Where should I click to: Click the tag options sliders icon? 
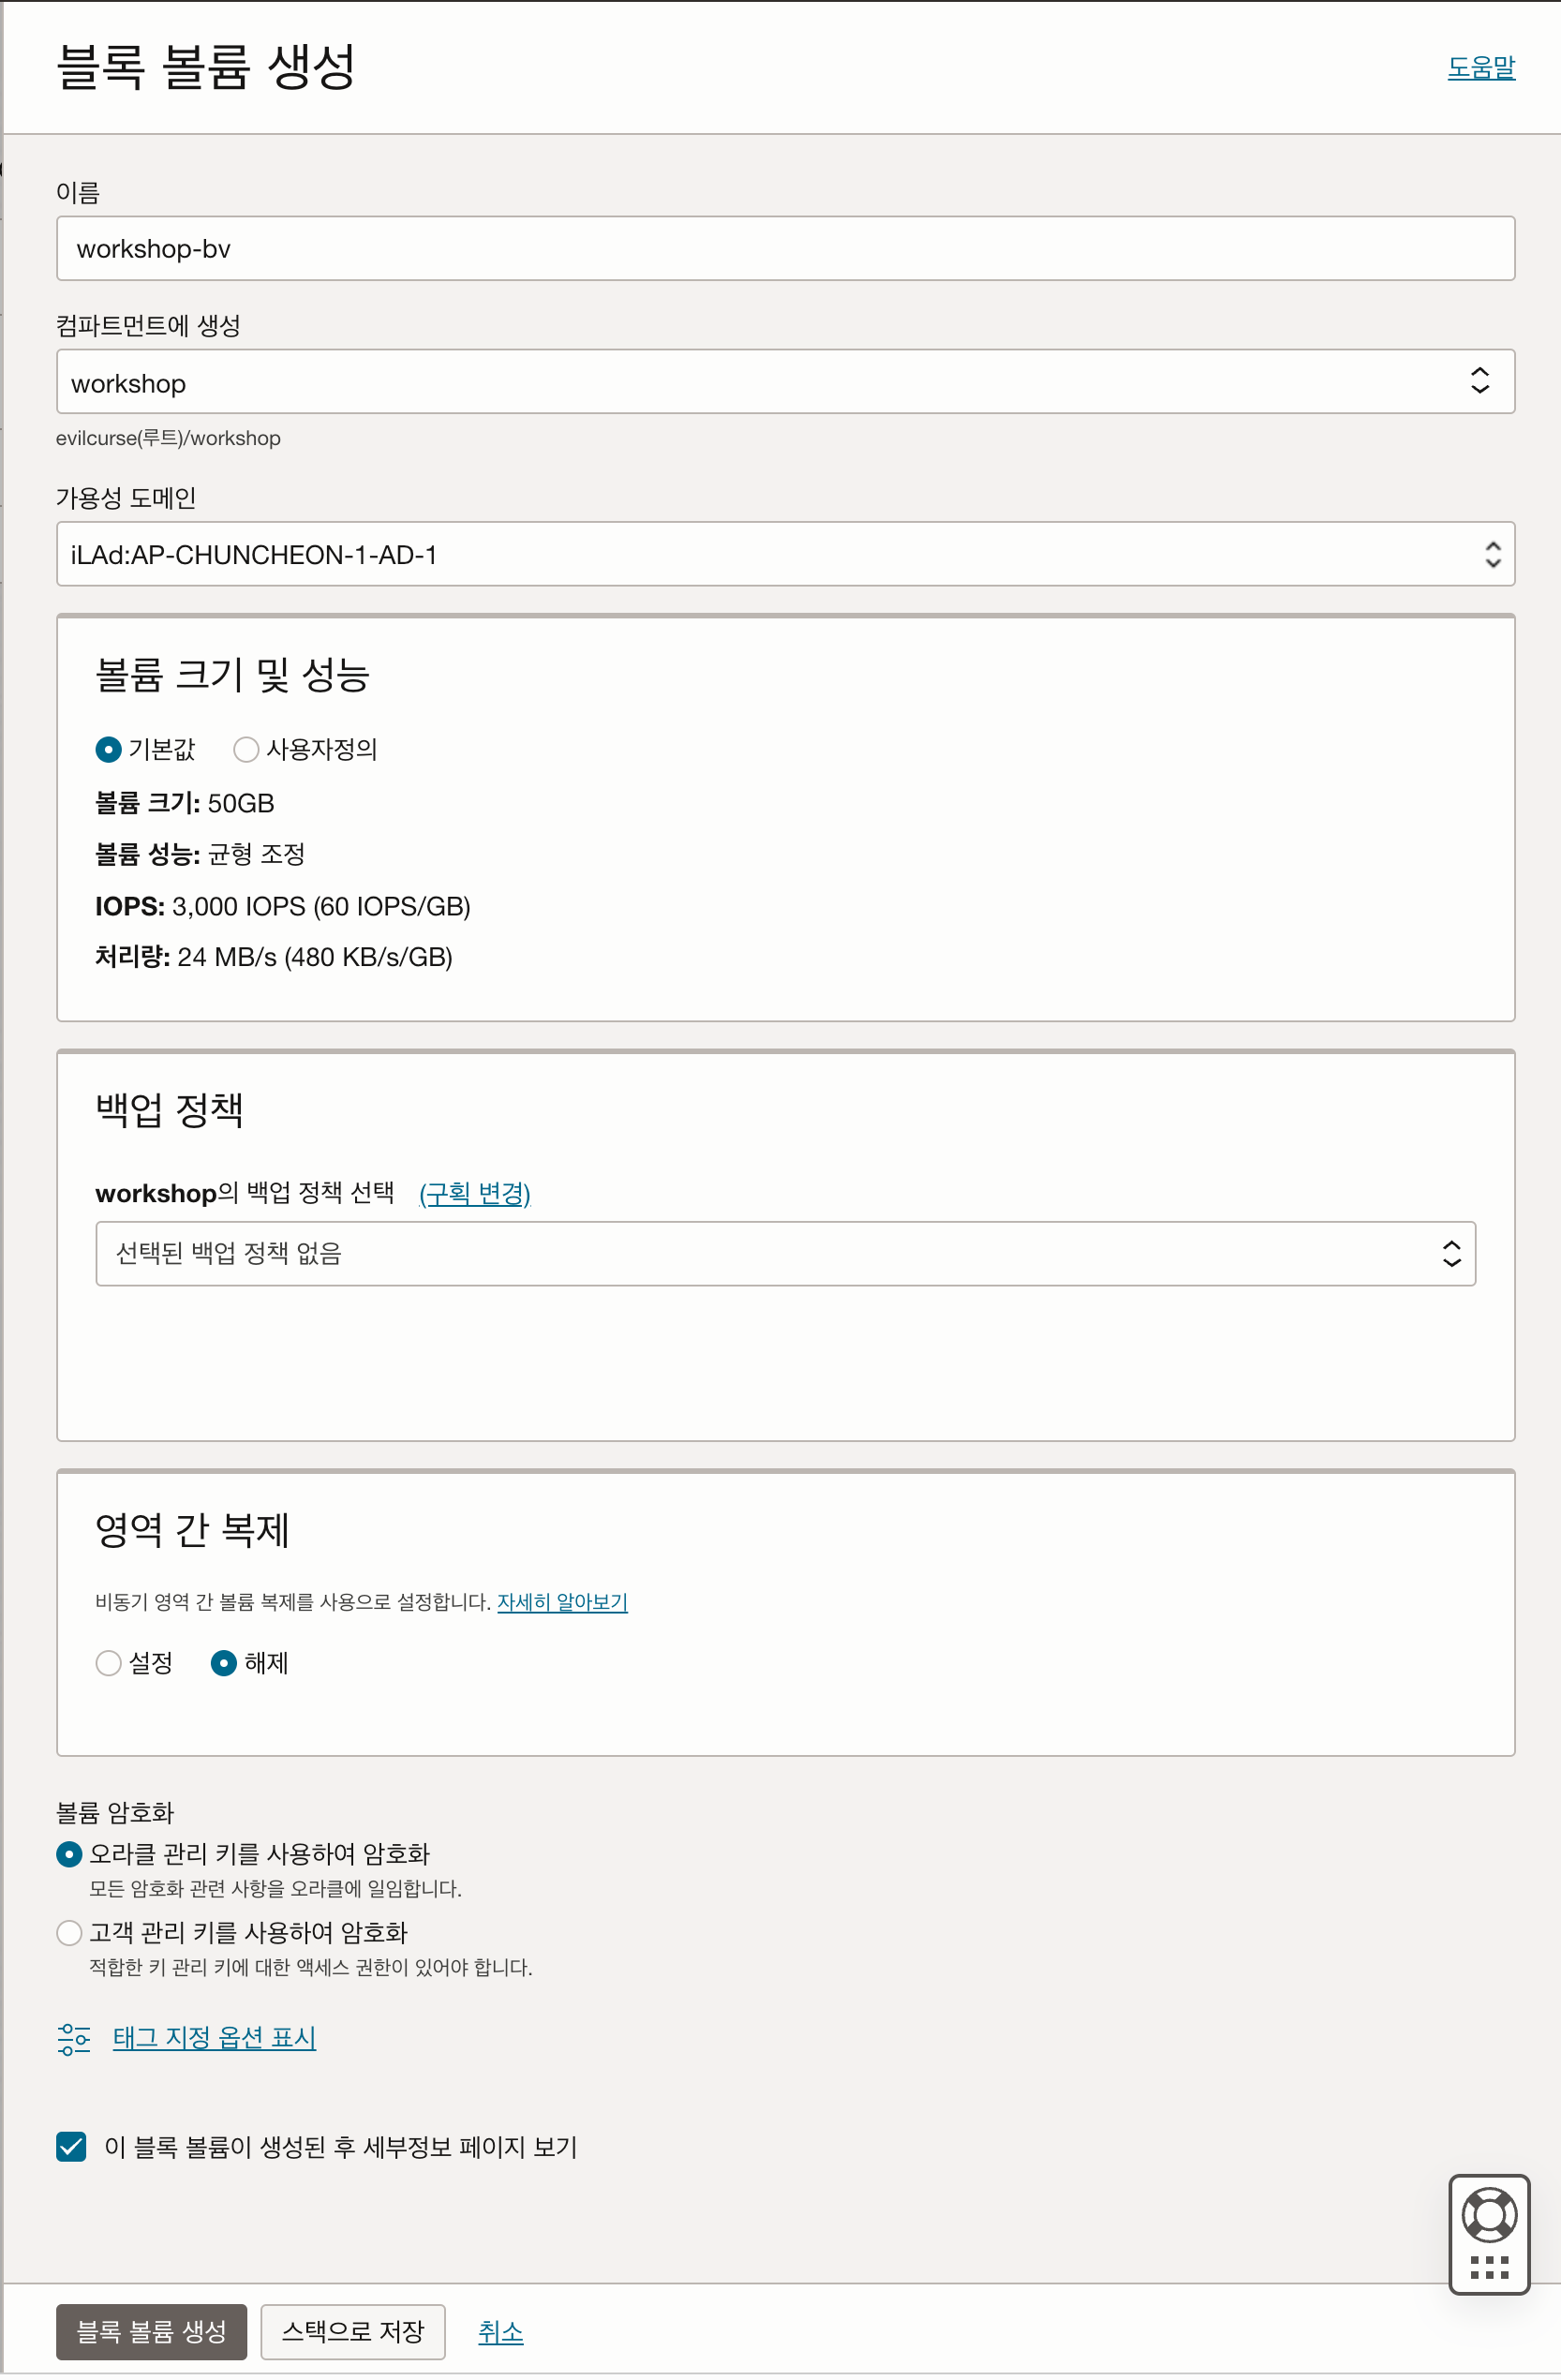[x=74, y=2038]
